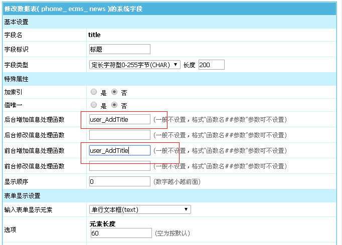Select 是 radio for 加索引
Screen dimensions: 342x245
94,92
